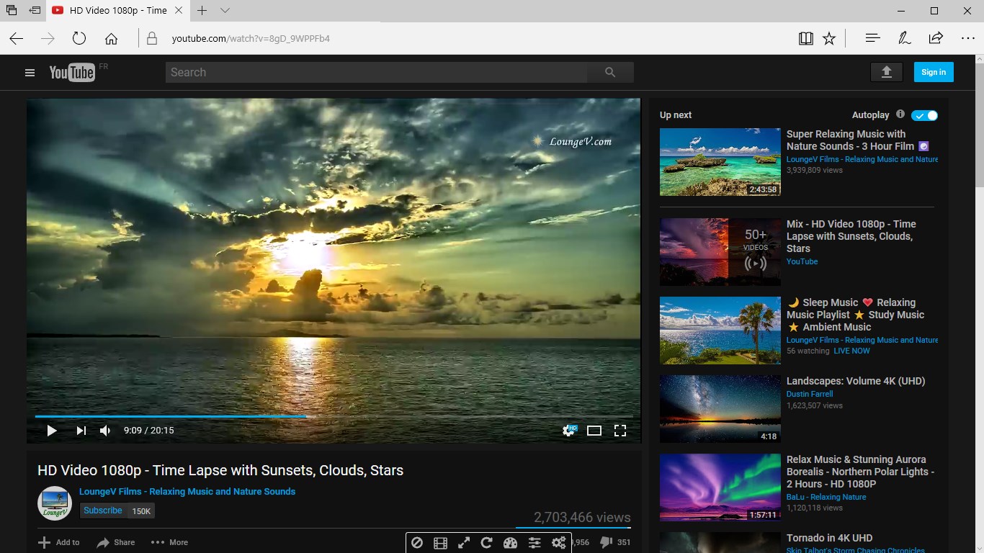Open the YouTube upload icon
Viewport: 984px width, 553px height.
(x=887, y=71)
